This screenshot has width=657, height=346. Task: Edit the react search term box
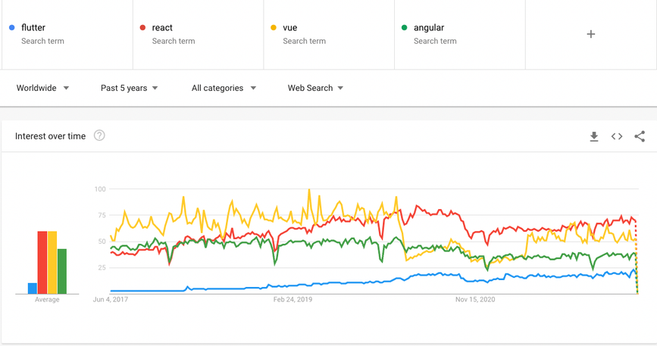tap(199, 34)
